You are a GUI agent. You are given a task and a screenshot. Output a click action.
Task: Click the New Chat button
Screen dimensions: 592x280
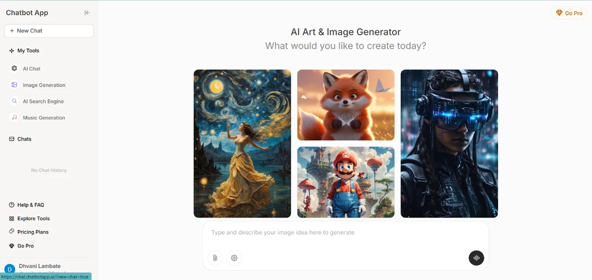pos(49,31)
